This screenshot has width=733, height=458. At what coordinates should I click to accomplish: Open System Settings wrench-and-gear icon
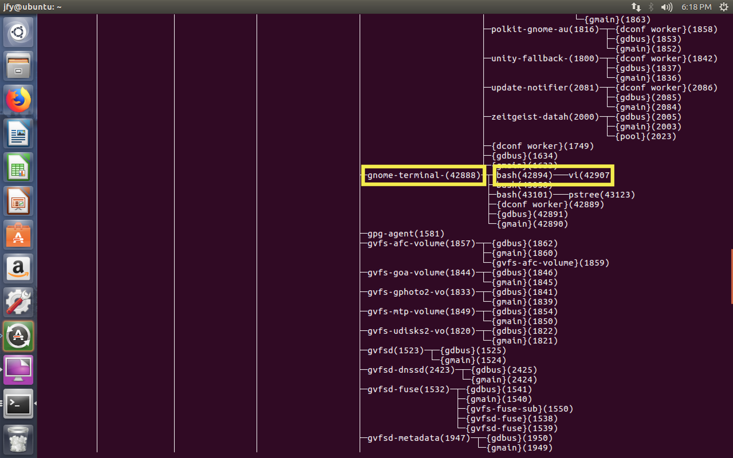19,303
